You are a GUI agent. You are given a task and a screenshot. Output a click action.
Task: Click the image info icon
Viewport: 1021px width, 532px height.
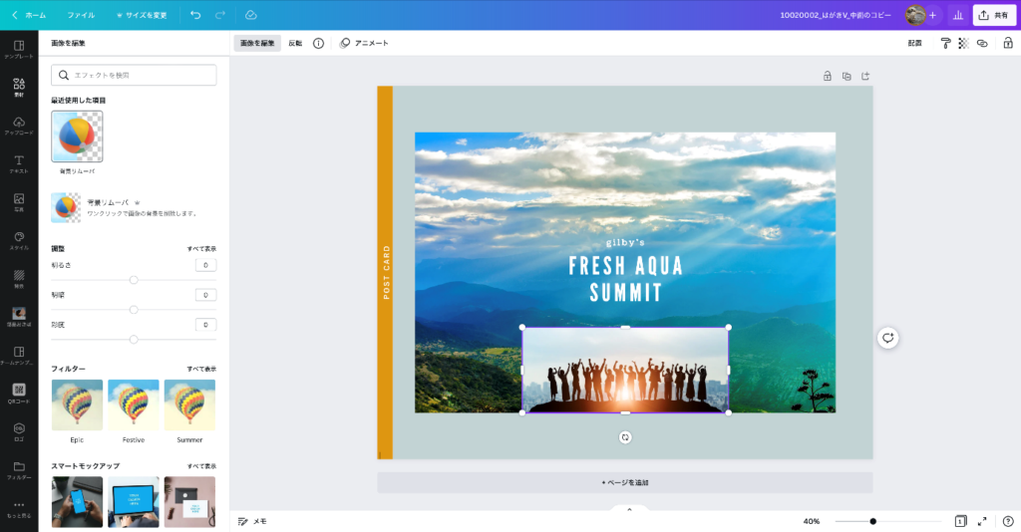coord(318,43)
